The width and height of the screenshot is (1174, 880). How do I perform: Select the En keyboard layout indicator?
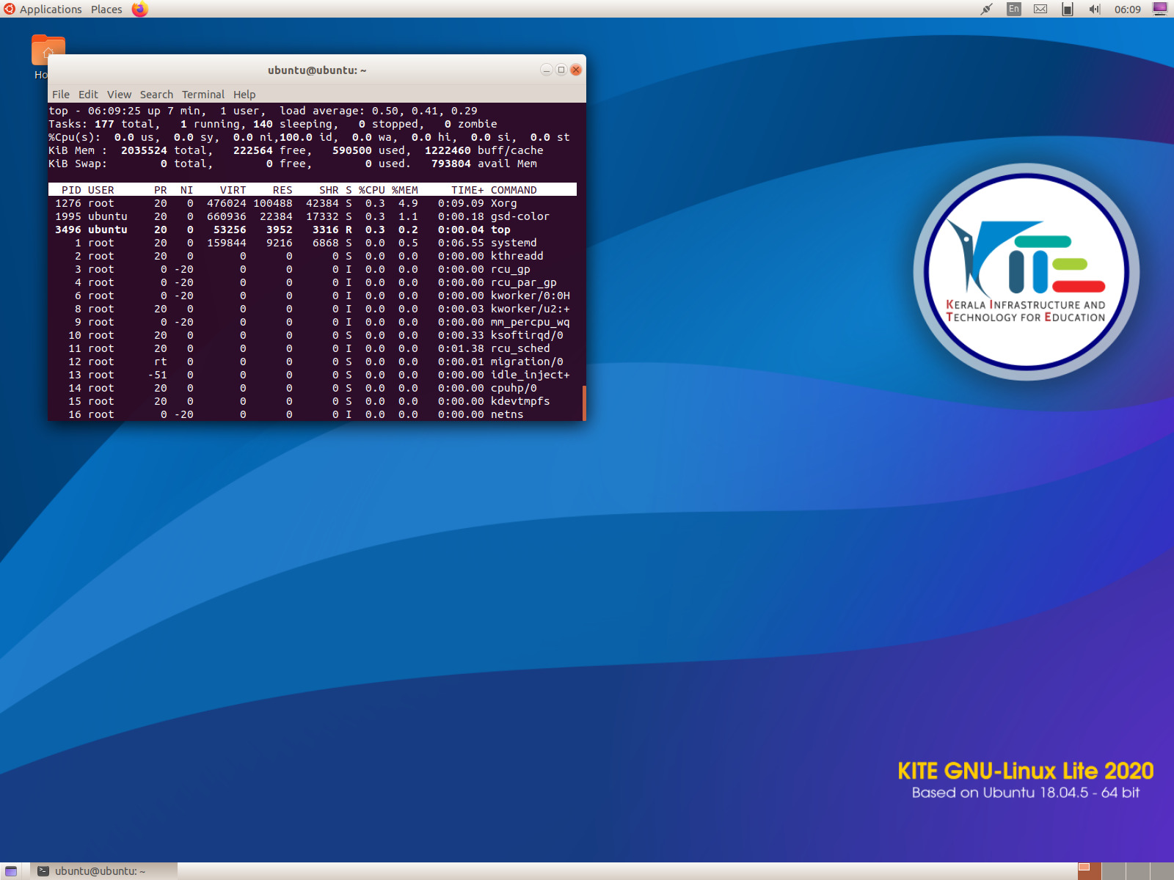click(1013, 10)
